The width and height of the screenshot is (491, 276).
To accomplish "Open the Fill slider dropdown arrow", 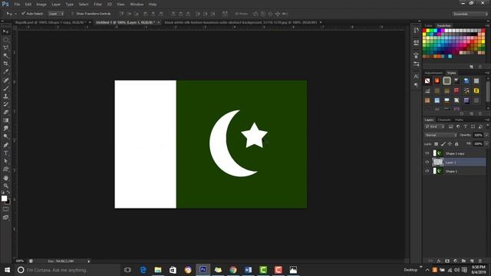I will 486,143.
